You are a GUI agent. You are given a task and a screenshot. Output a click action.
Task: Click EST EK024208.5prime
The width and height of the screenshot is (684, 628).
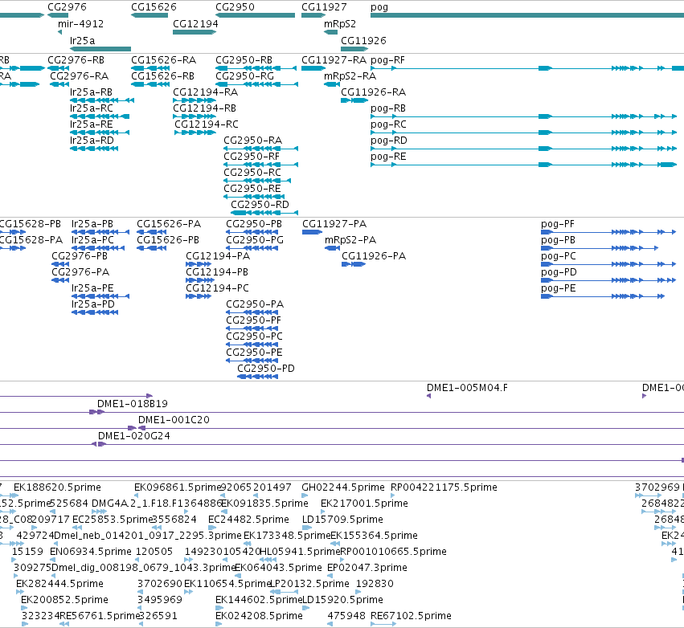(x=219, y=624)
